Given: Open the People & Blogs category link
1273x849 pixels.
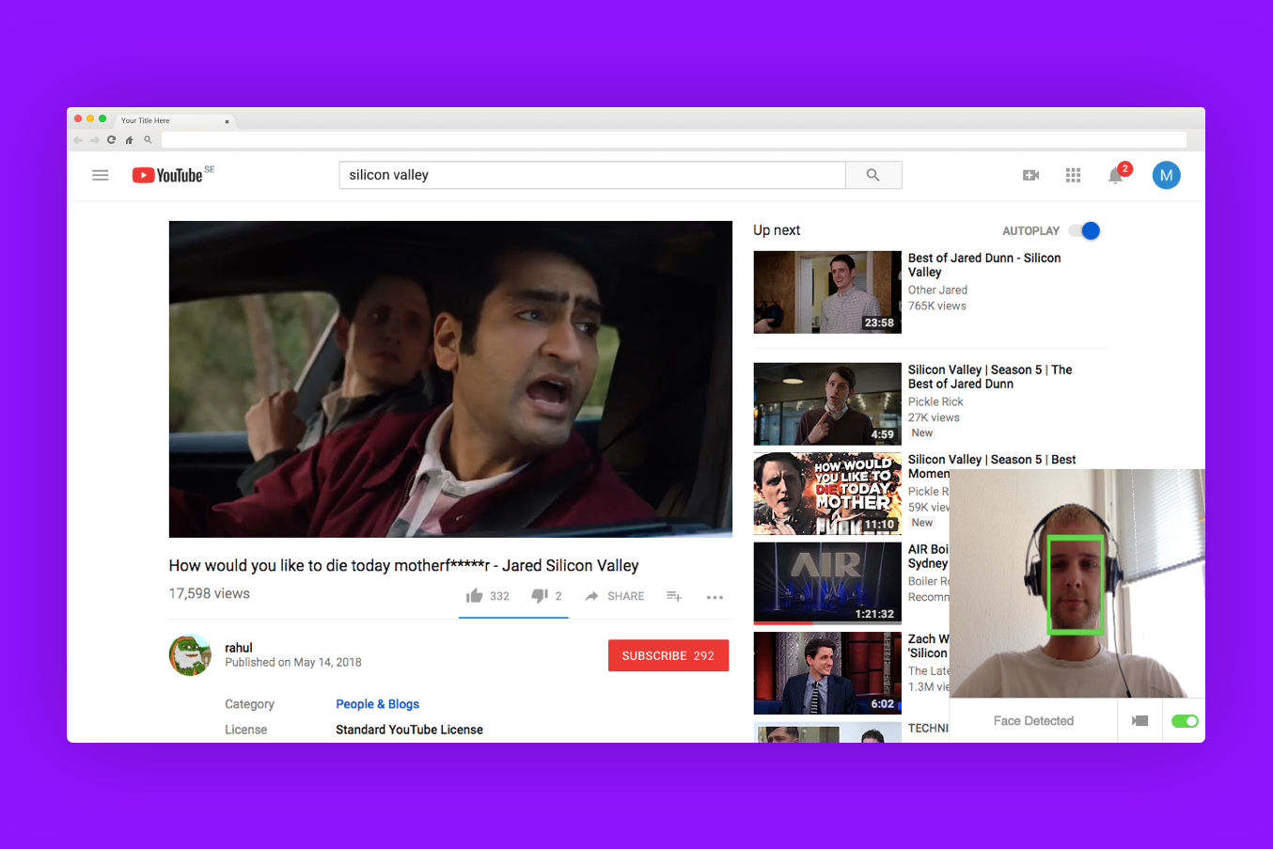Looking at the screenshot, I should click(377, 704).
